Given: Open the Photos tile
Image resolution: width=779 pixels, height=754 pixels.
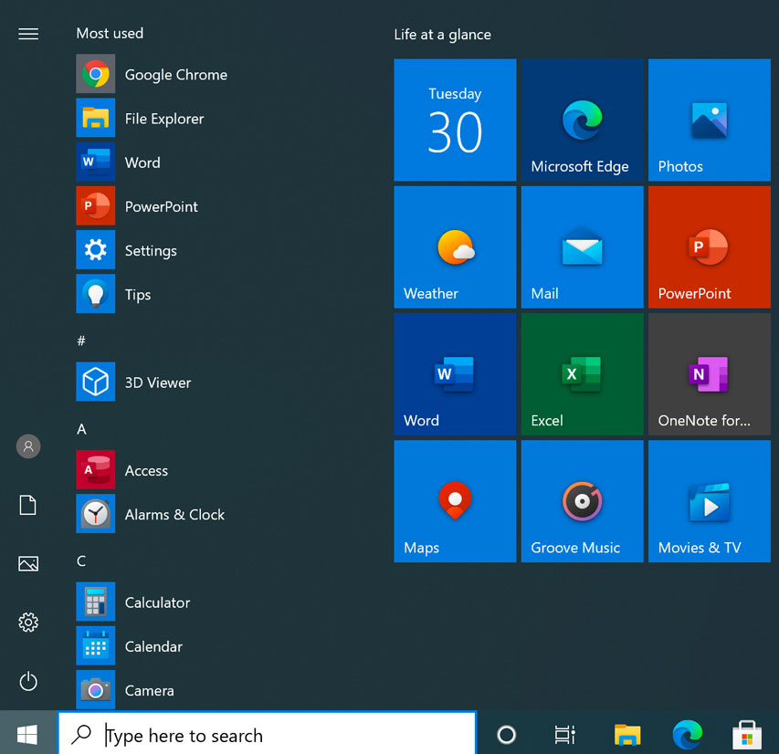Looking at the screenshot, I should (709, 120).
